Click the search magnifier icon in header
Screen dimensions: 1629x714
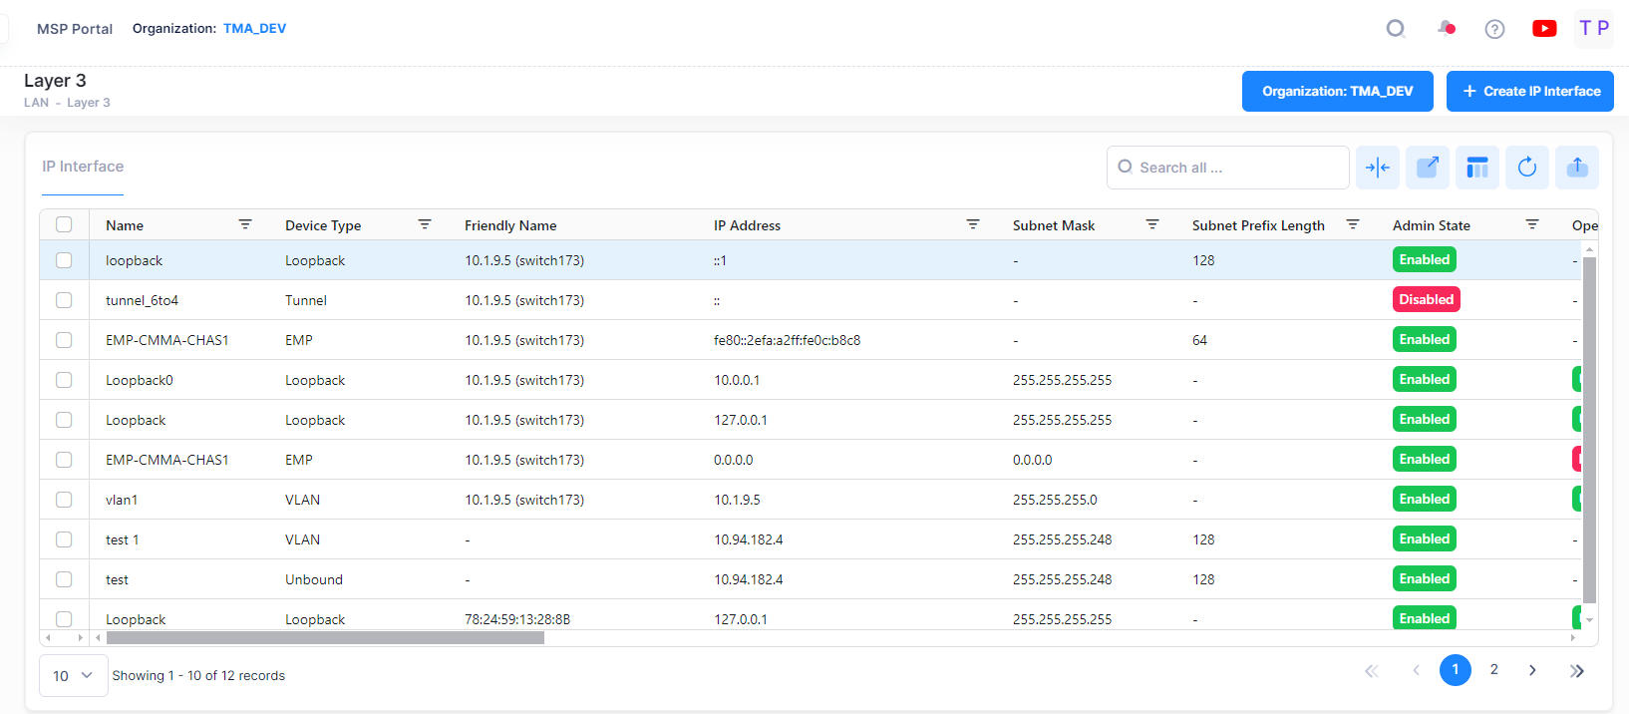1396,29
